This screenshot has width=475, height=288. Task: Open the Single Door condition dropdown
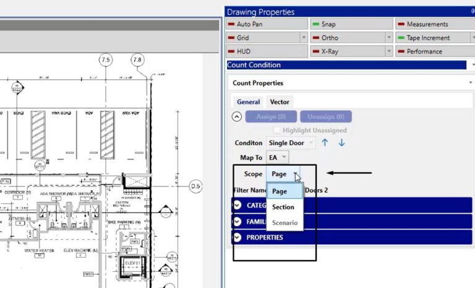pos(291,143)
